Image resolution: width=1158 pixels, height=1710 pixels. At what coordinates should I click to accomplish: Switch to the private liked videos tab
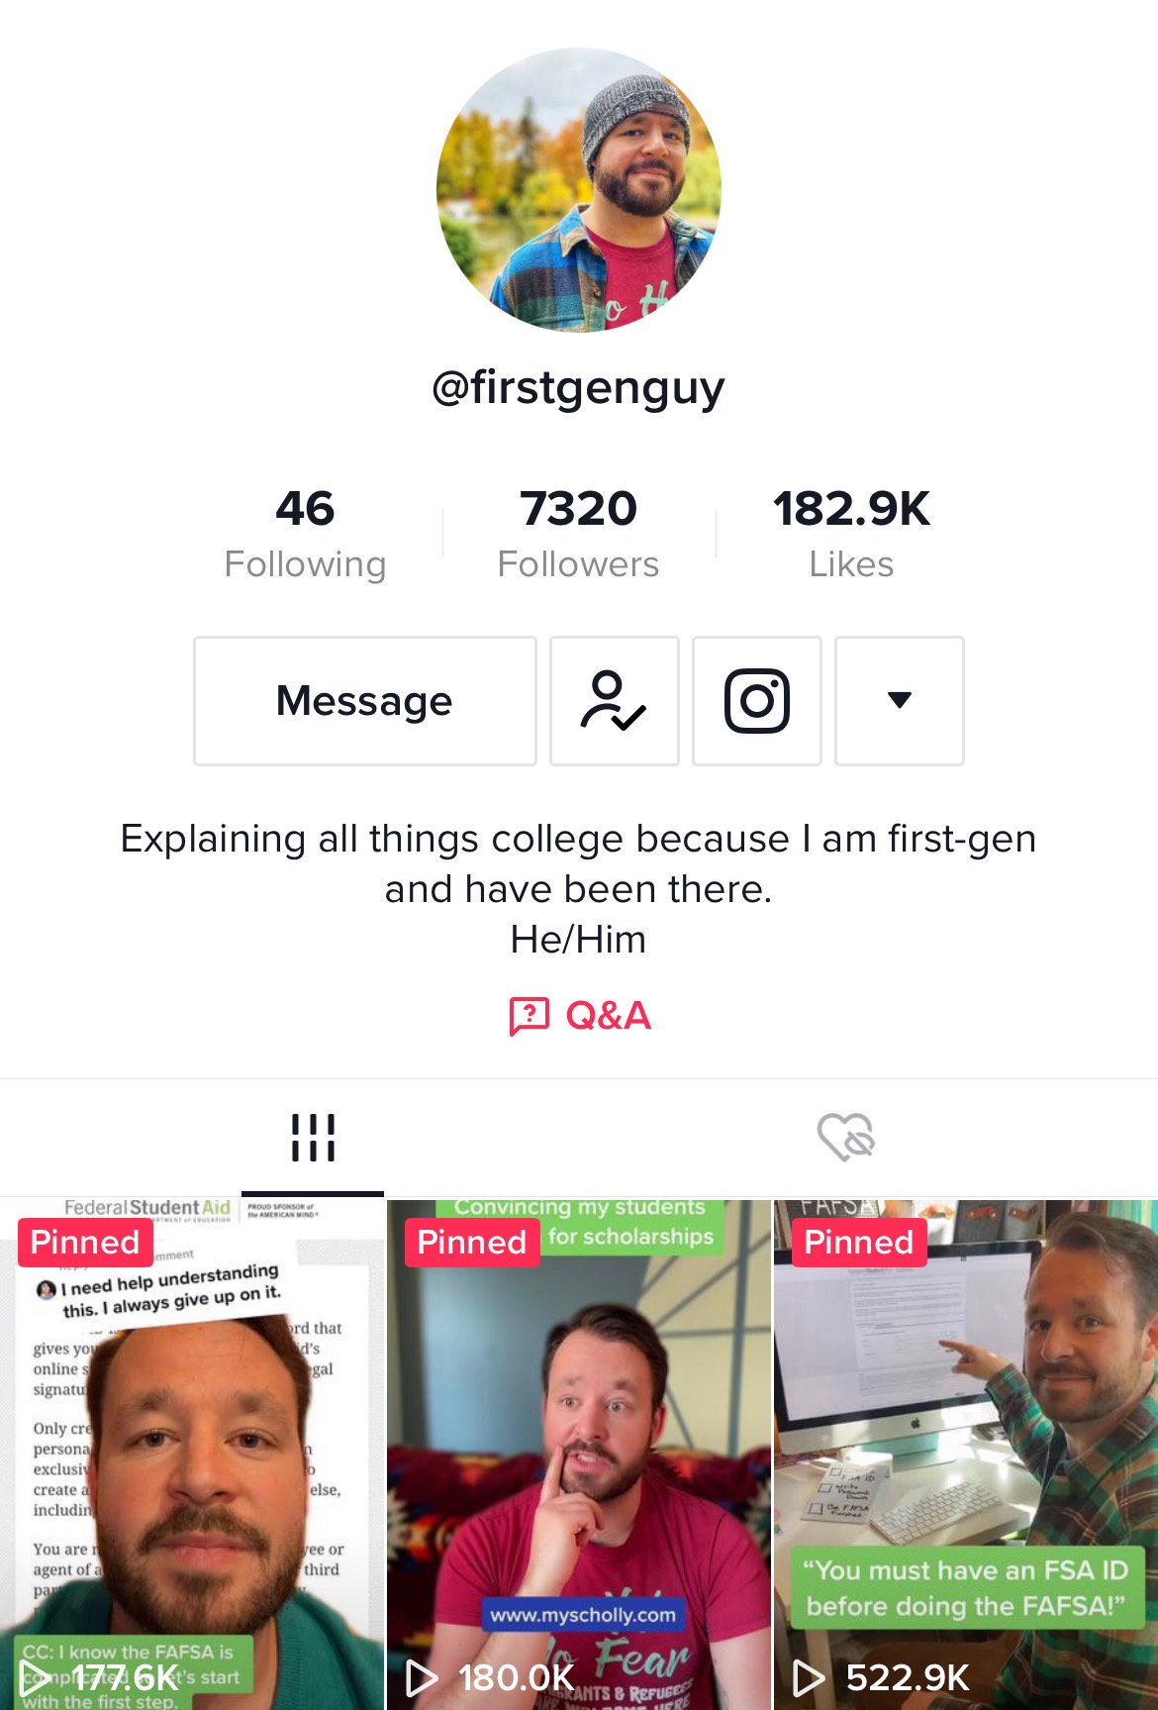point(846,1137)
